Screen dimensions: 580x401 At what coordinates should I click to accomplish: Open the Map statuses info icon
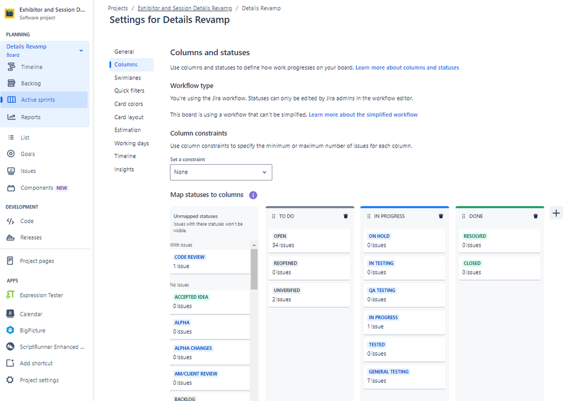[253, 195]
